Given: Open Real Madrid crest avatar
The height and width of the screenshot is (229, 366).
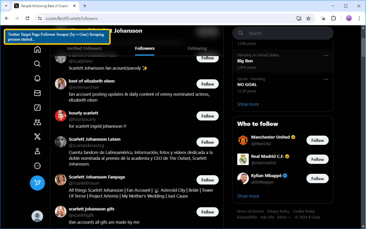Looking at the screenshot, I should [x=243, y=159].
